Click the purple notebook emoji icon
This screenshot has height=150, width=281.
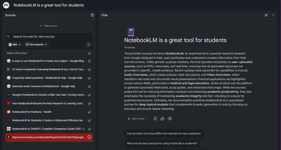pyautogui.click(x=131, y=32)
